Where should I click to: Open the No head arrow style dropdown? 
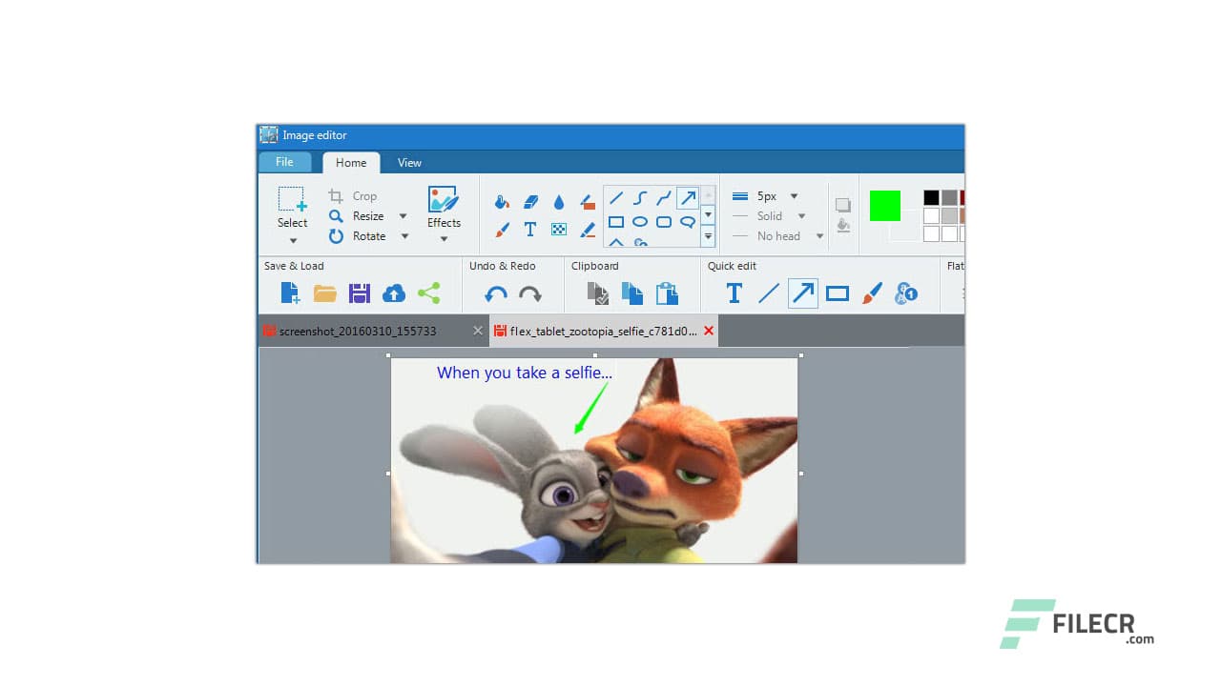(818, 235)
